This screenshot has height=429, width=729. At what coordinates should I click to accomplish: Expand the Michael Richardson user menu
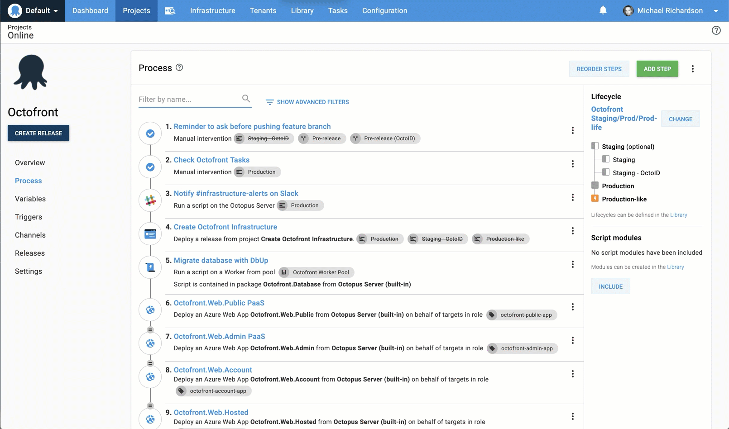tap(716, 11)
